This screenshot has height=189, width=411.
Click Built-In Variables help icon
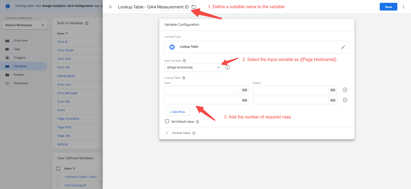point(87,23)
